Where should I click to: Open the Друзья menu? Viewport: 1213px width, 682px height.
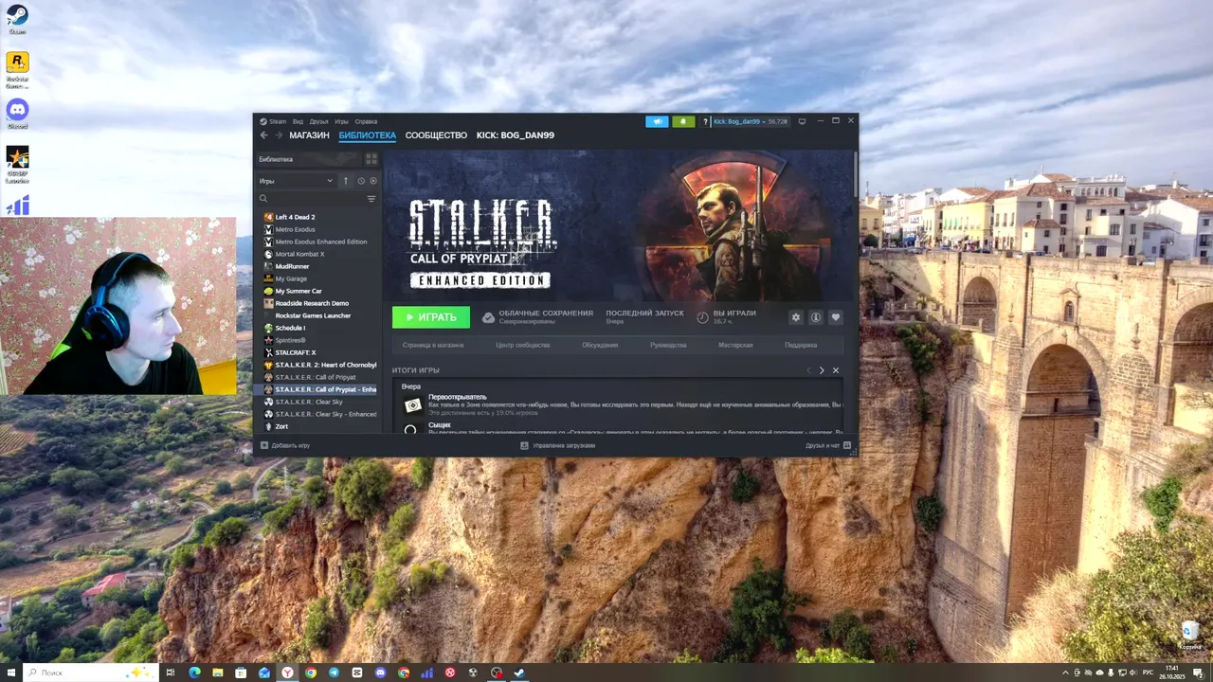pos(318,121)
